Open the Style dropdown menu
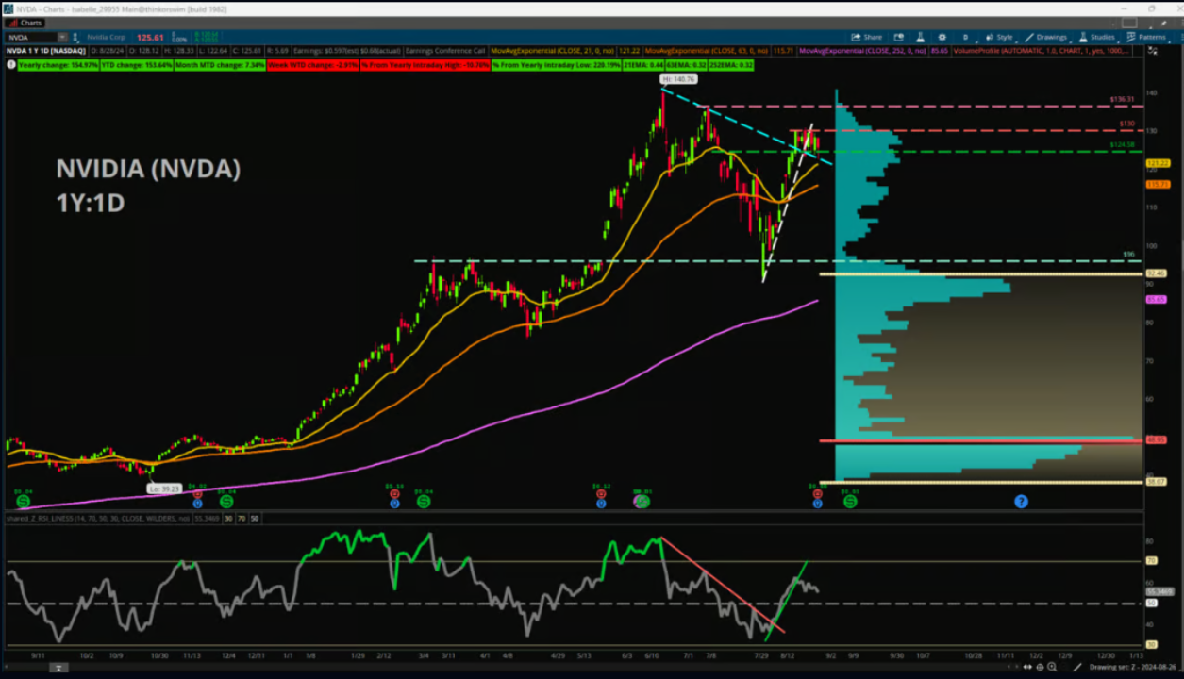The width and height of the screenshot is (1184, 679). point(1000,38)
